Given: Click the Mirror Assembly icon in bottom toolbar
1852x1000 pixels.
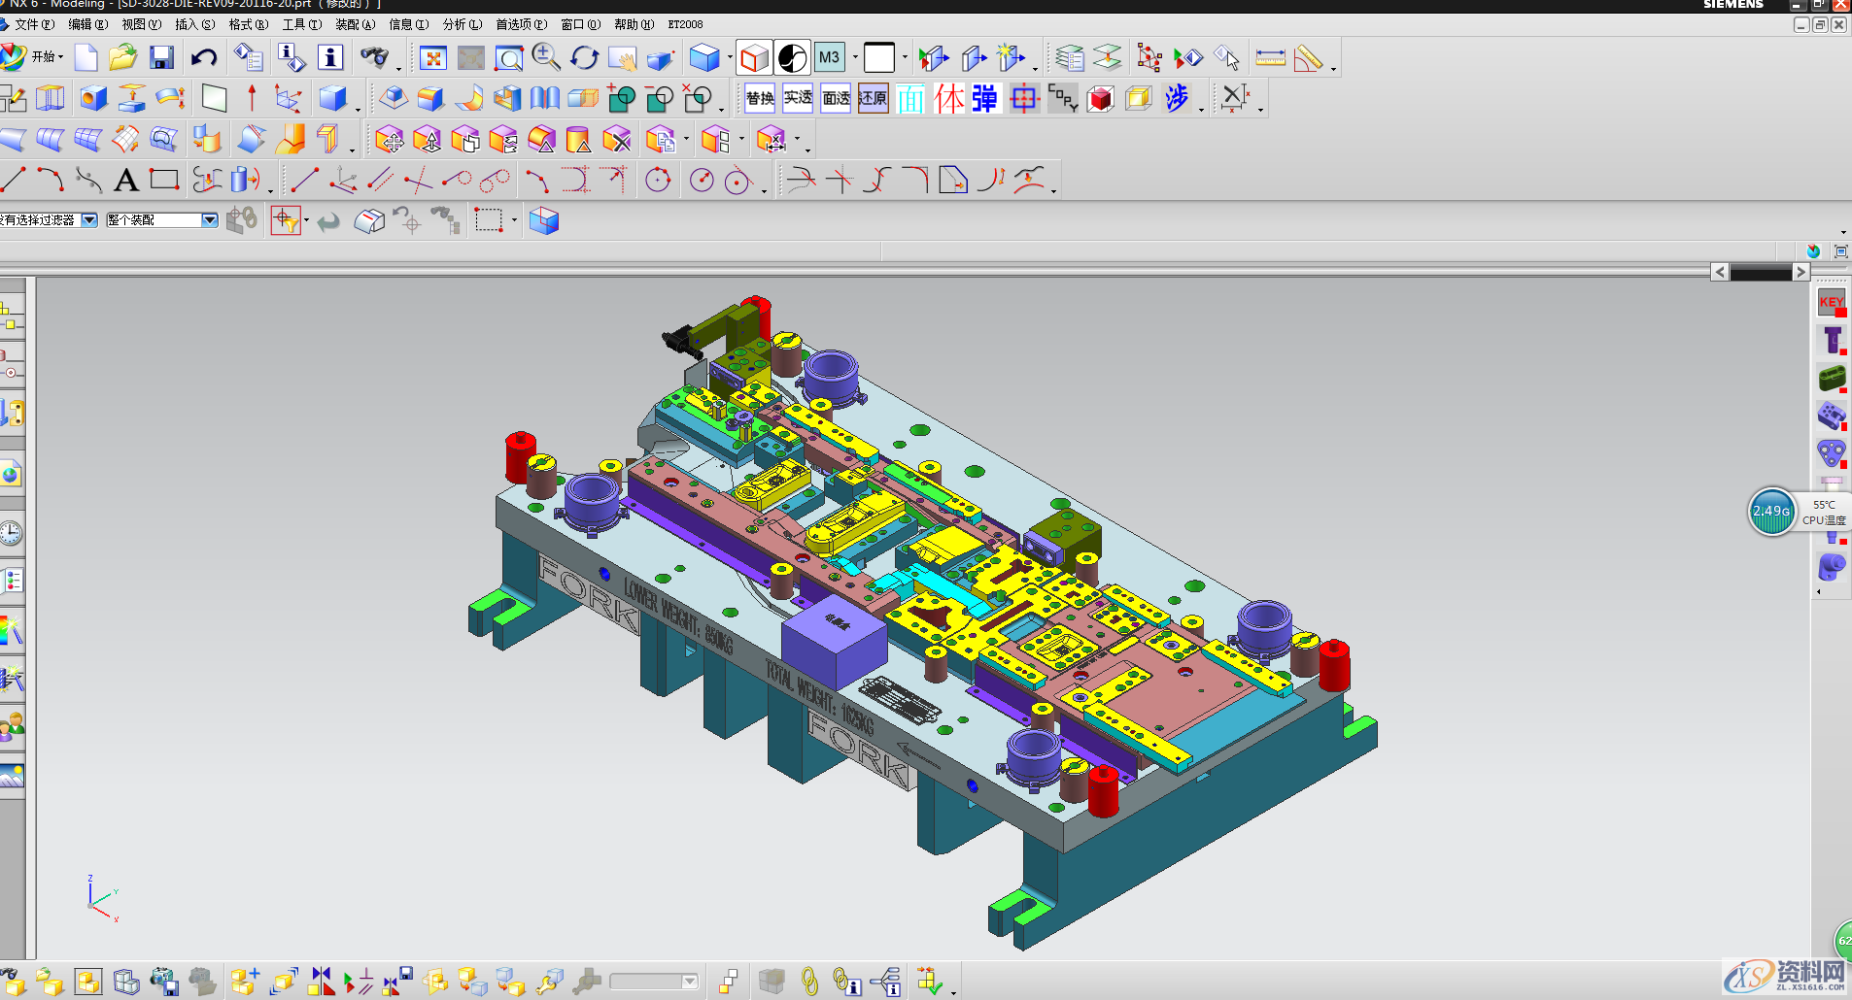Looking at the screenshot, I should [x=321, y=982].
